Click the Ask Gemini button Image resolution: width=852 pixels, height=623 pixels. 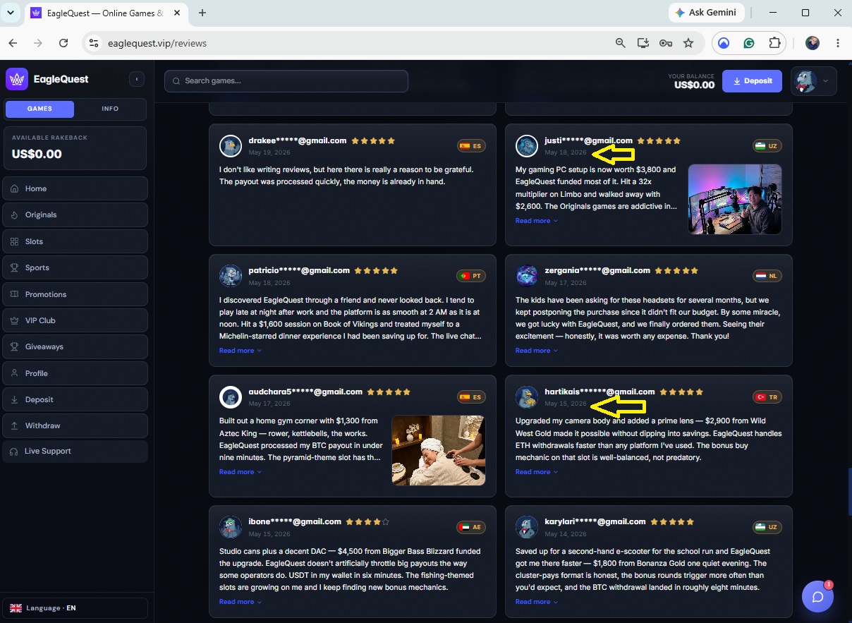pos(706,13)
